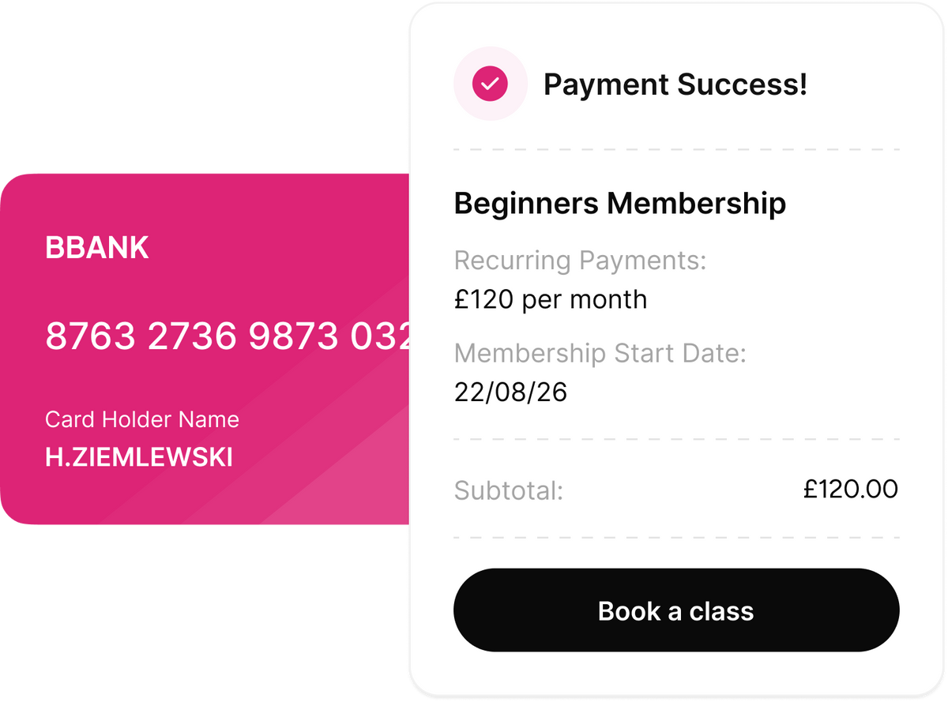Image resolution: width=948 pixels, height=702 pixels.
Task: Click the pink checkmark success icon
Action: (490, 84)
